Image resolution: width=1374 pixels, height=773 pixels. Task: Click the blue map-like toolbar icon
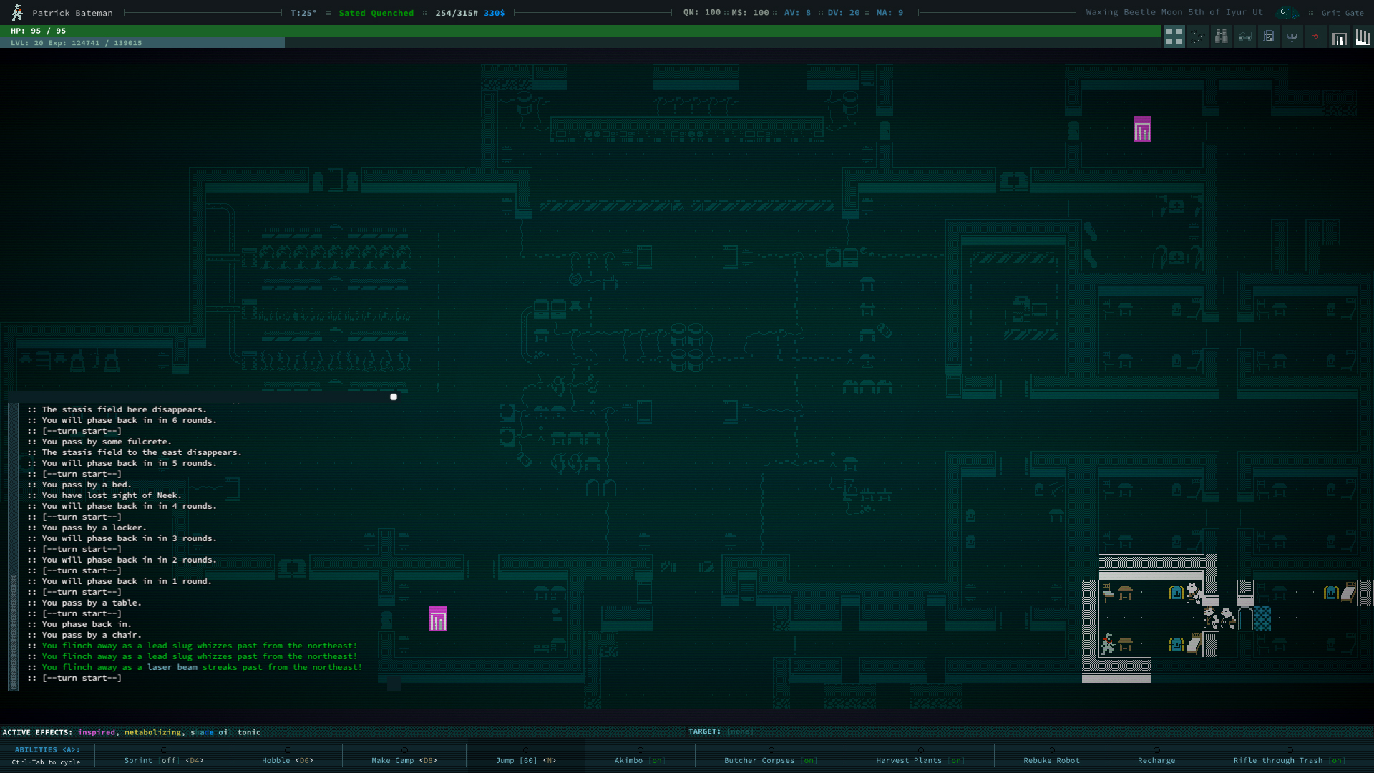[1268, 37]
